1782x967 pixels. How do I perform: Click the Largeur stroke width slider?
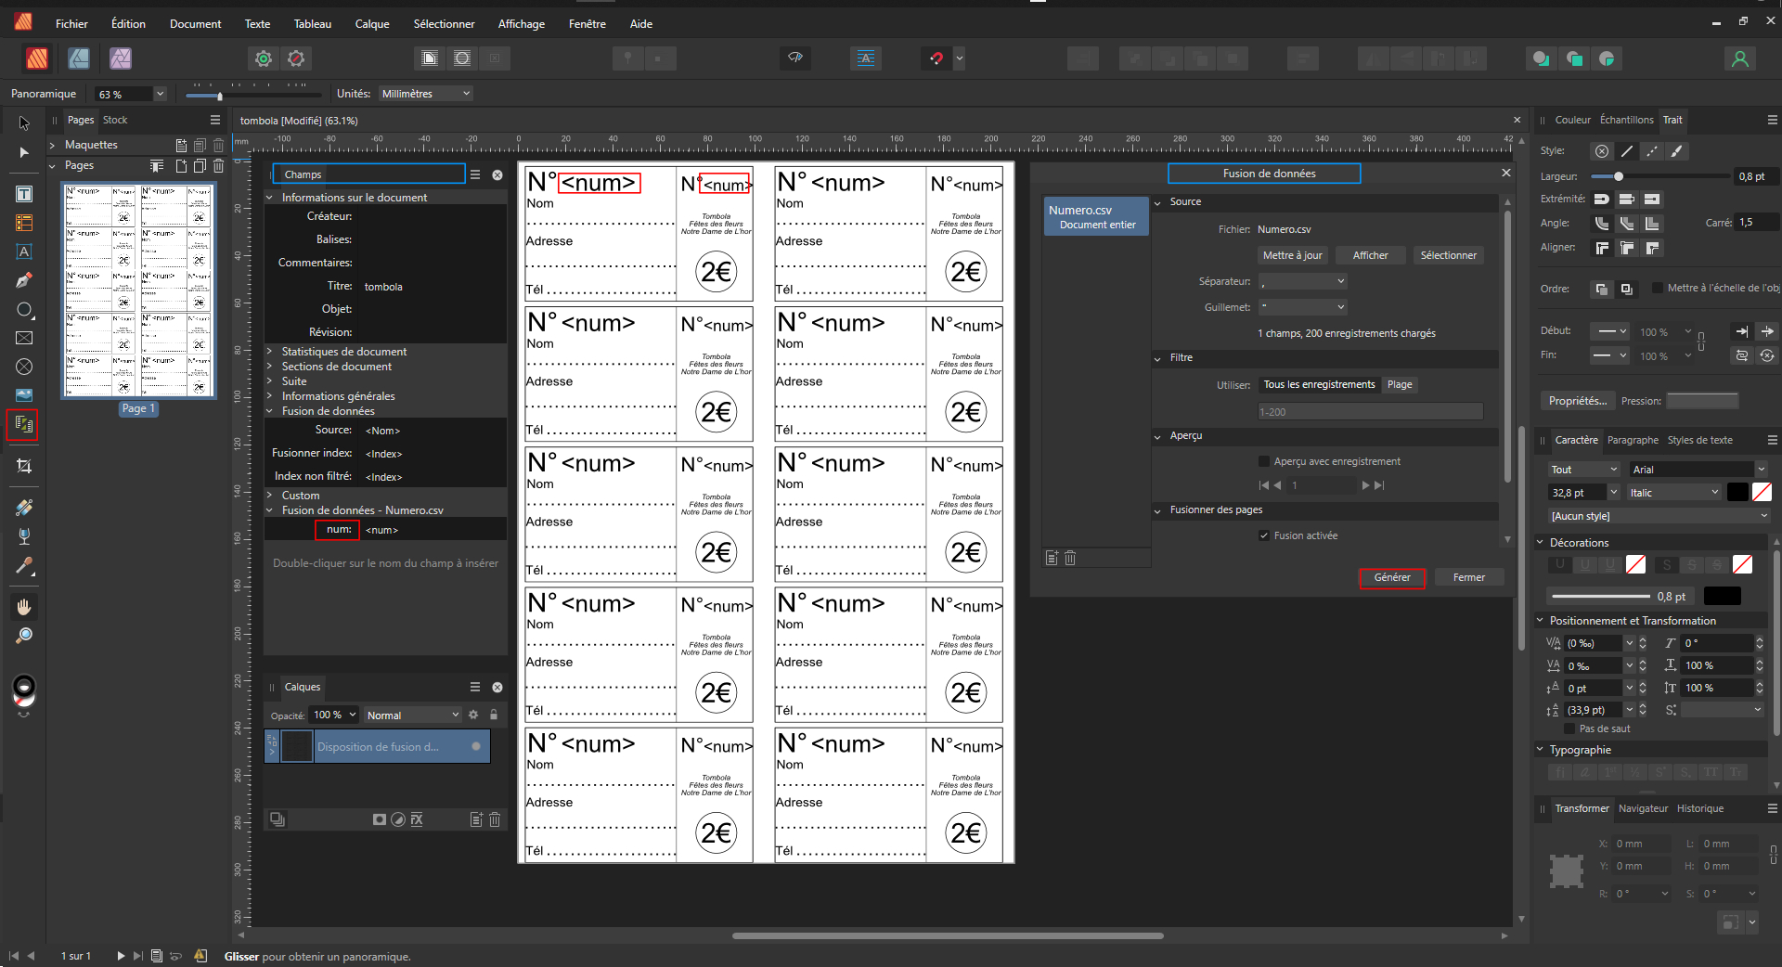pos(1659,176)
